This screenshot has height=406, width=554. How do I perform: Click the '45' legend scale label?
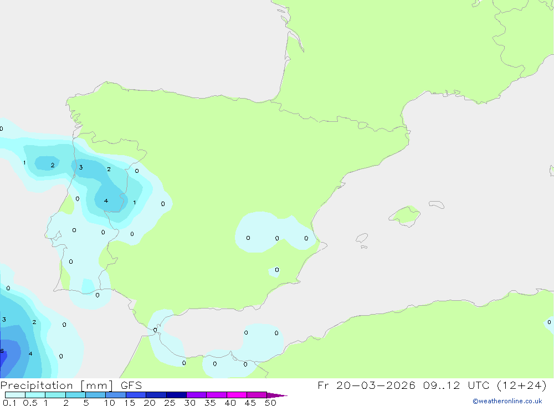tap(250, 403)
